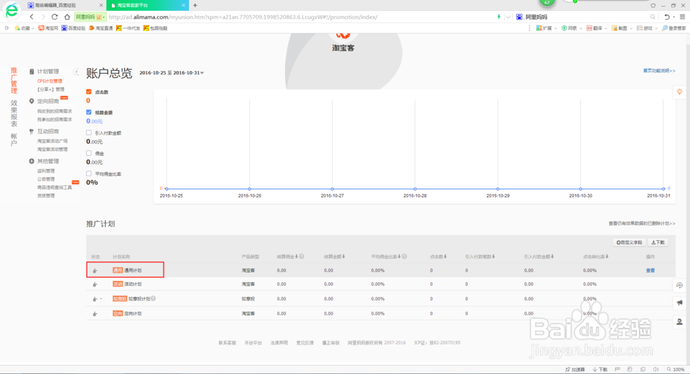Click the green lightning speed-mode icon

[x=499, y=17]
